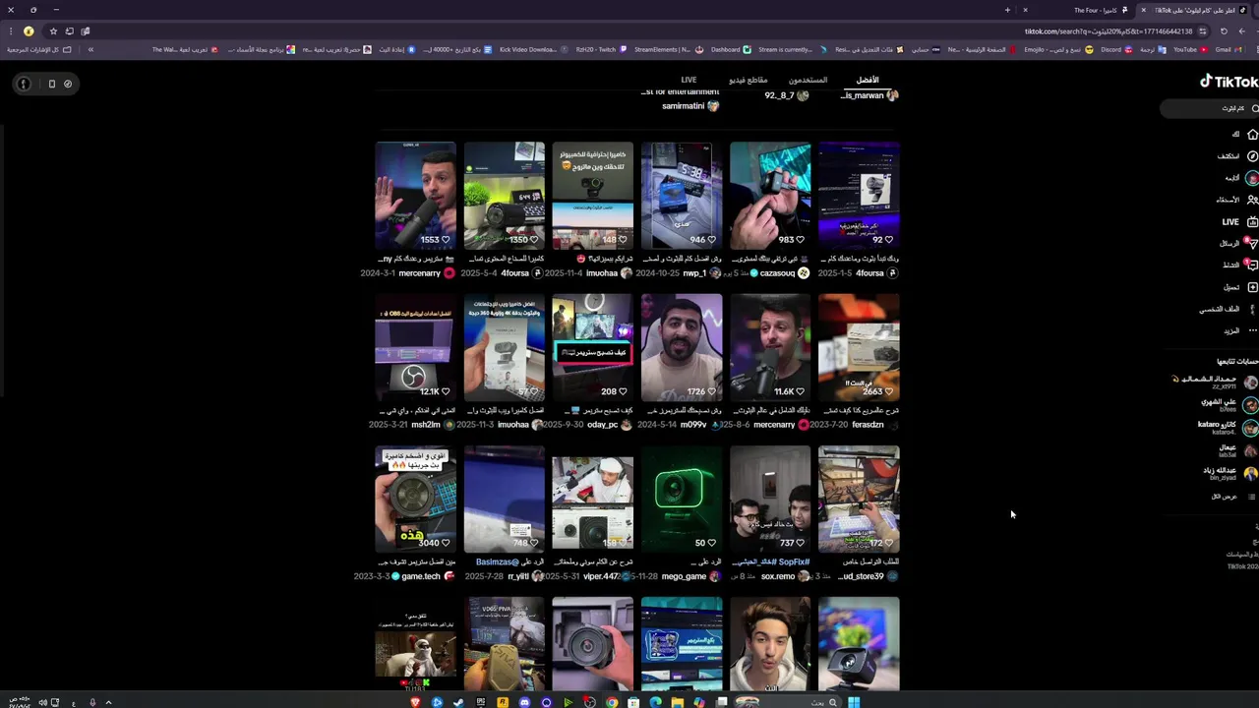Click the browser back arrow
This screenshot has height=708, width=1259.
pyautogui.click(x=1241, y=31)
